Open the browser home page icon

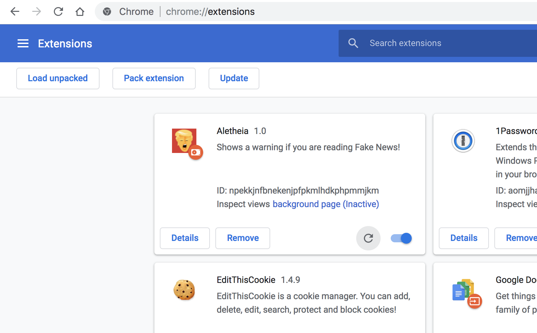(80, 12)
